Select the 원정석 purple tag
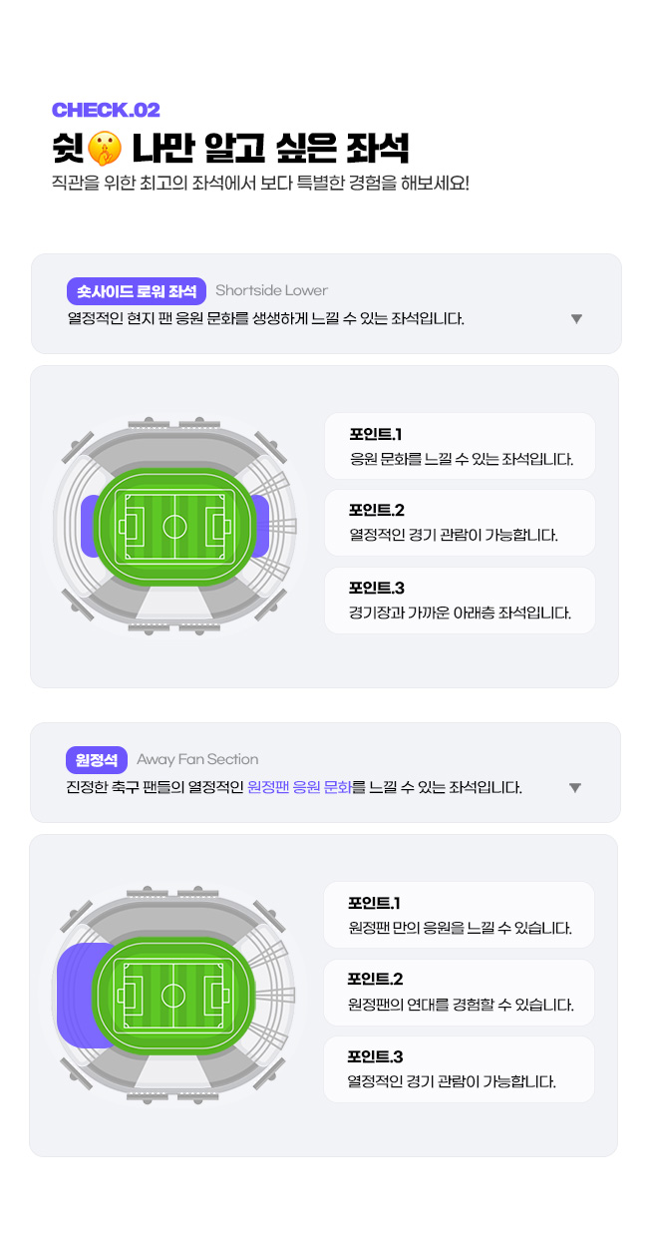Image resolution: width=650 pixels, height=1241 pixels. [x=97, y=759]
